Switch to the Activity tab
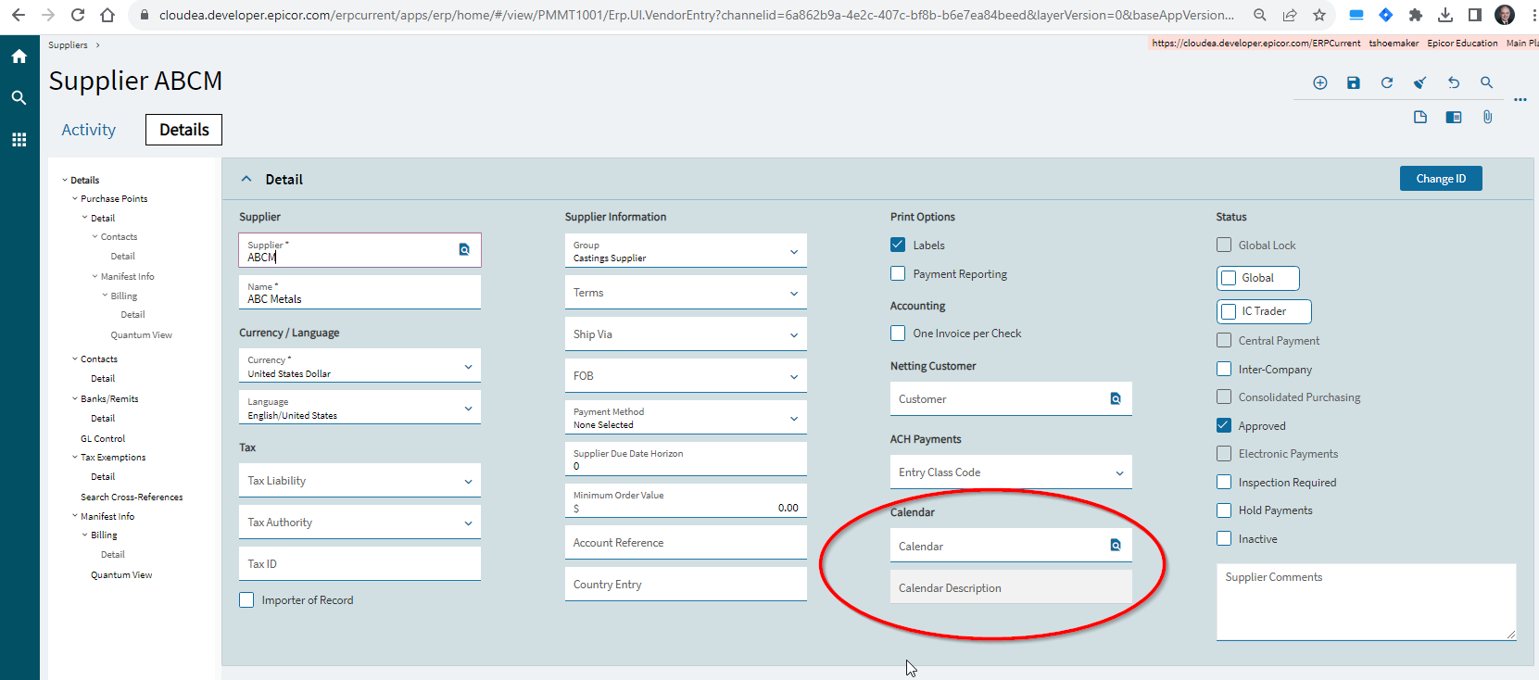This screenshot has width=1539, height=680. click(89, 130)
